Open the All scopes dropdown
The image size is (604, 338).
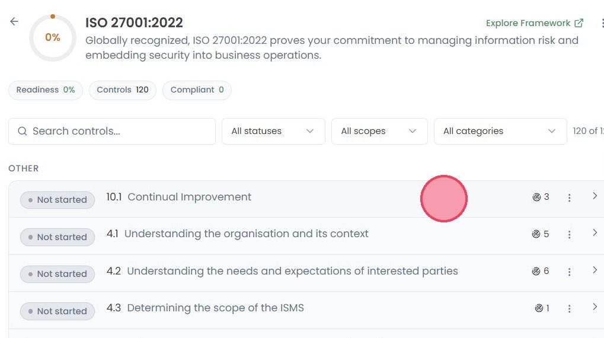(x=379, y=132)
